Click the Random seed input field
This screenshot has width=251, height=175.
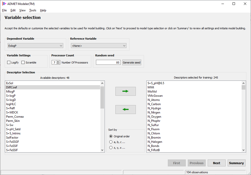108,62
